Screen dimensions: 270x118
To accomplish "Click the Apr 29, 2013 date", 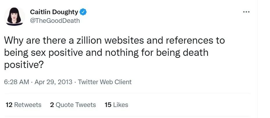I will 53,82.
